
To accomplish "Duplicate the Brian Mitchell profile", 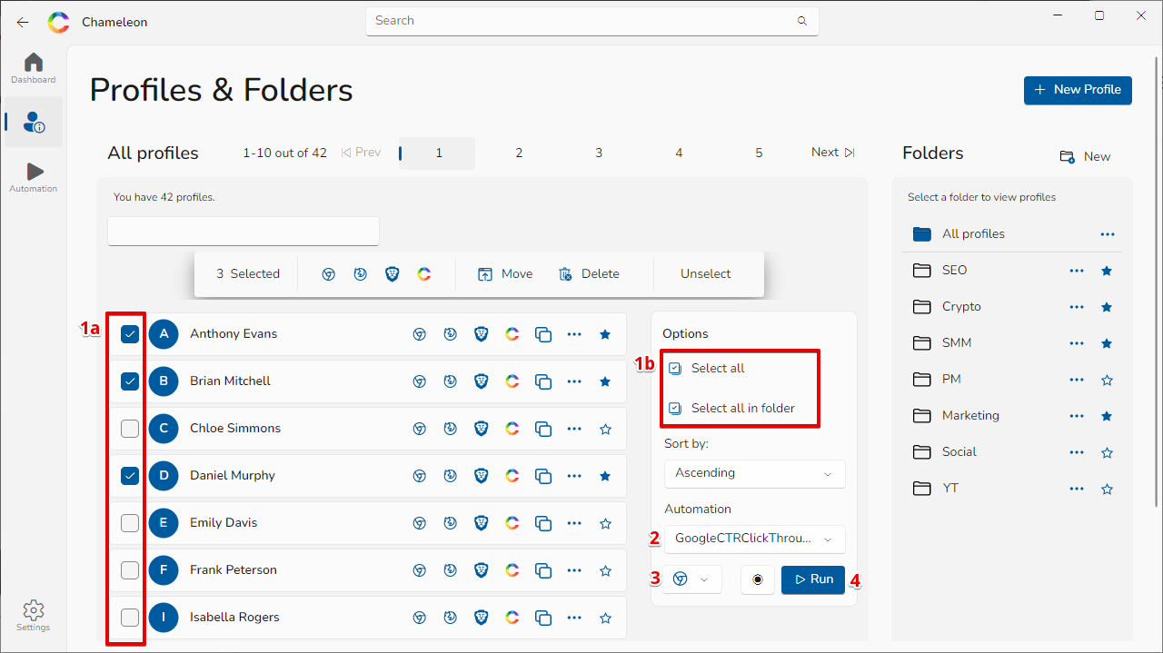I will pyautogui.click(x=543, y=381).
